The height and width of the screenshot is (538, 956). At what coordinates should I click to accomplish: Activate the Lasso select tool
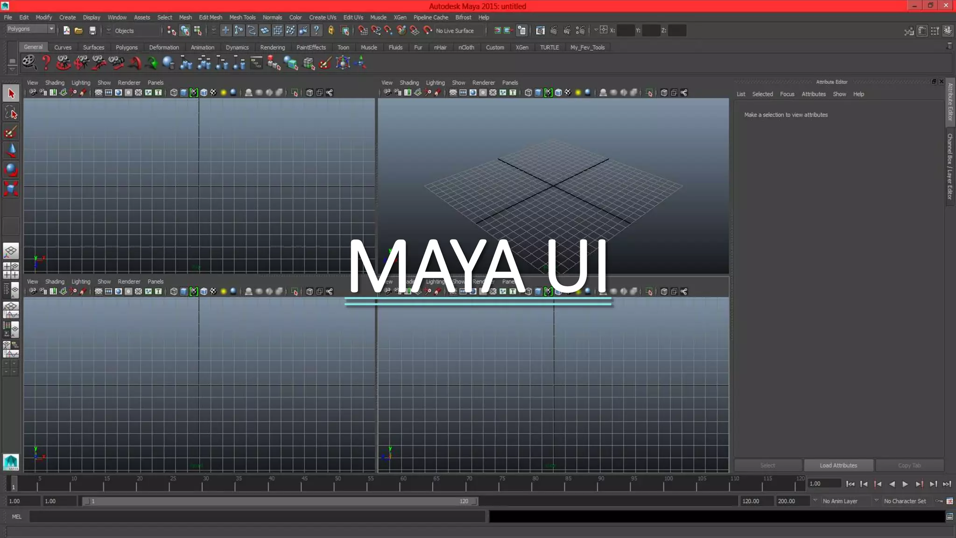tap(11, 113)
